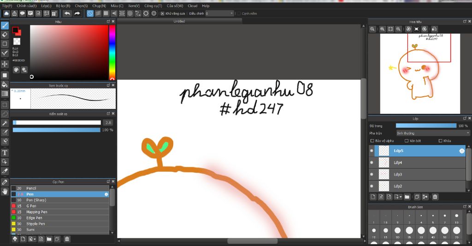The height and width of the screenshot is (246, 472).
Task: Select the Eraser tool
Action: [x=5, y=35]
